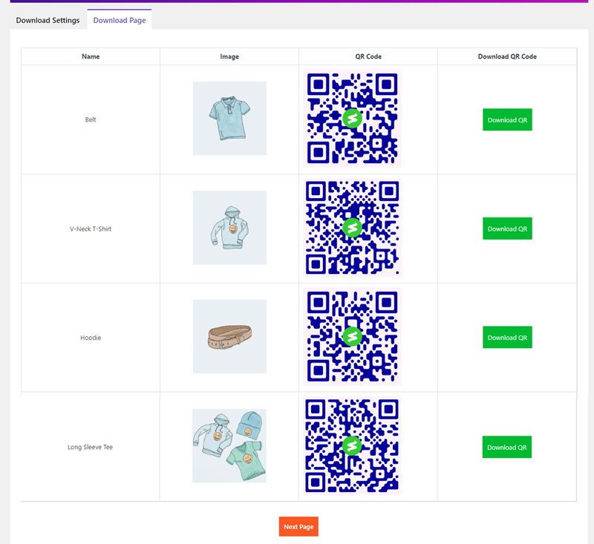Select the Download Page tab
Image resolution: width=594 pixels, height=544 pixels.
pyautogui.click(x=119, y=20)
